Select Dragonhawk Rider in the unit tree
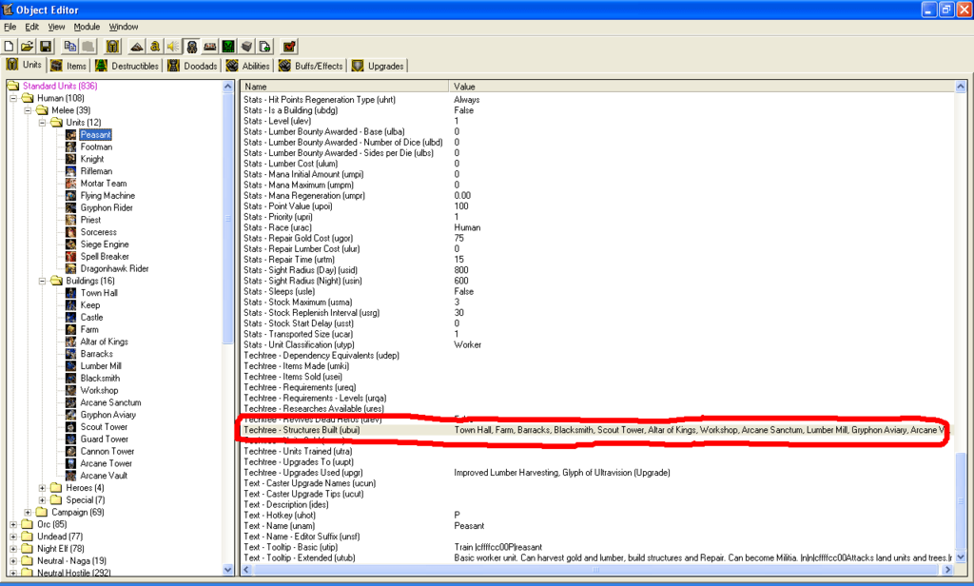Screen dimensions: 974x586 [114, 268]
